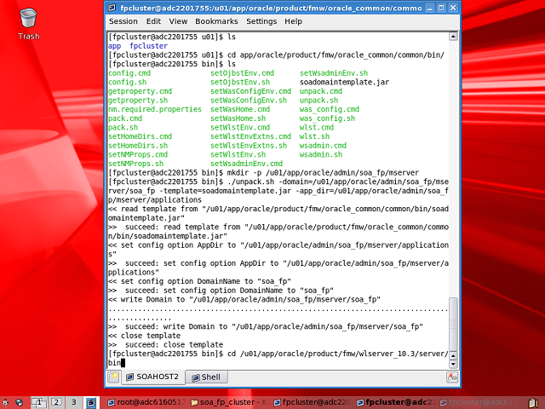
Task: Click the blue-screen icon after the desktop pager
Action: click(x=91, y=403)
